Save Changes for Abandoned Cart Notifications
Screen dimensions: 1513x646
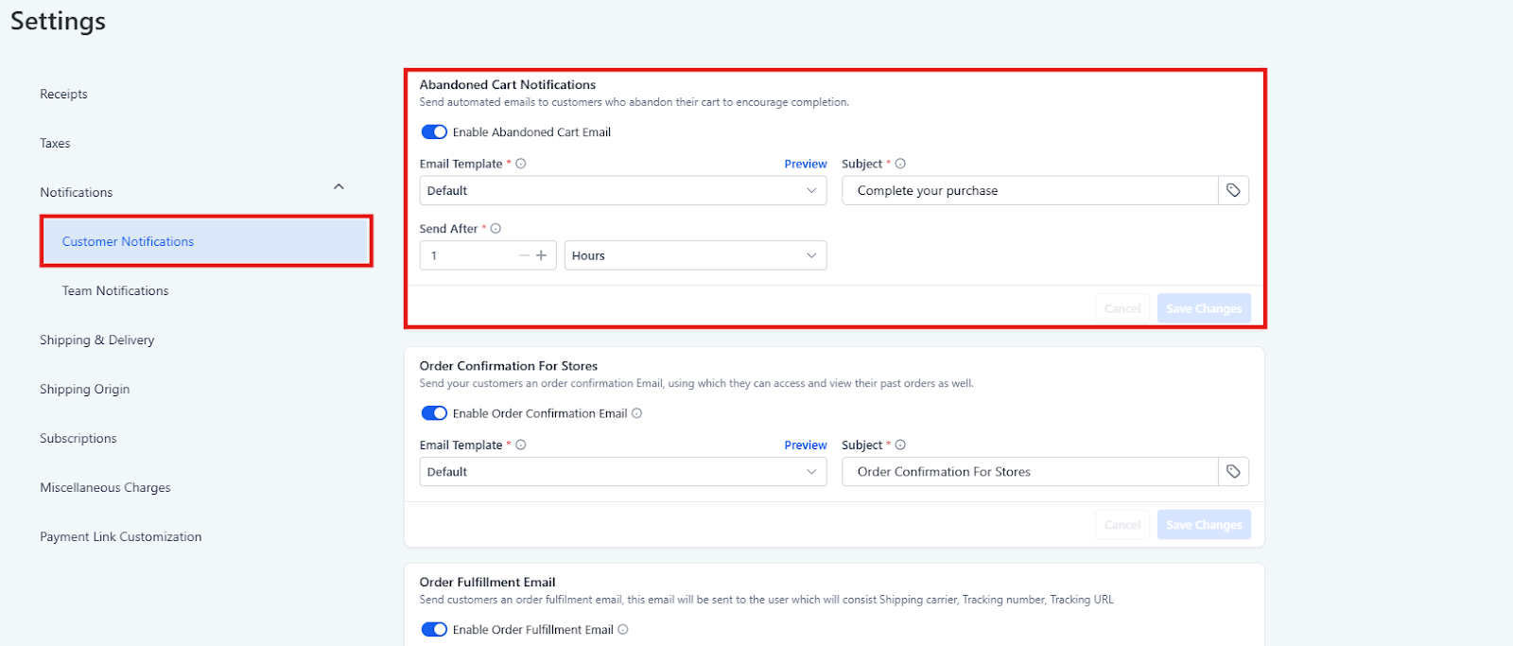pyautogui.click(x=1203, y=308)
